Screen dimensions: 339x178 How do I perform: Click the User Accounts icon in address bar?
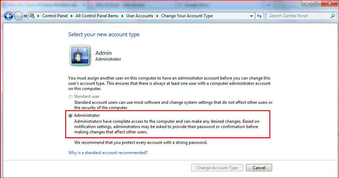coord(32,15)
